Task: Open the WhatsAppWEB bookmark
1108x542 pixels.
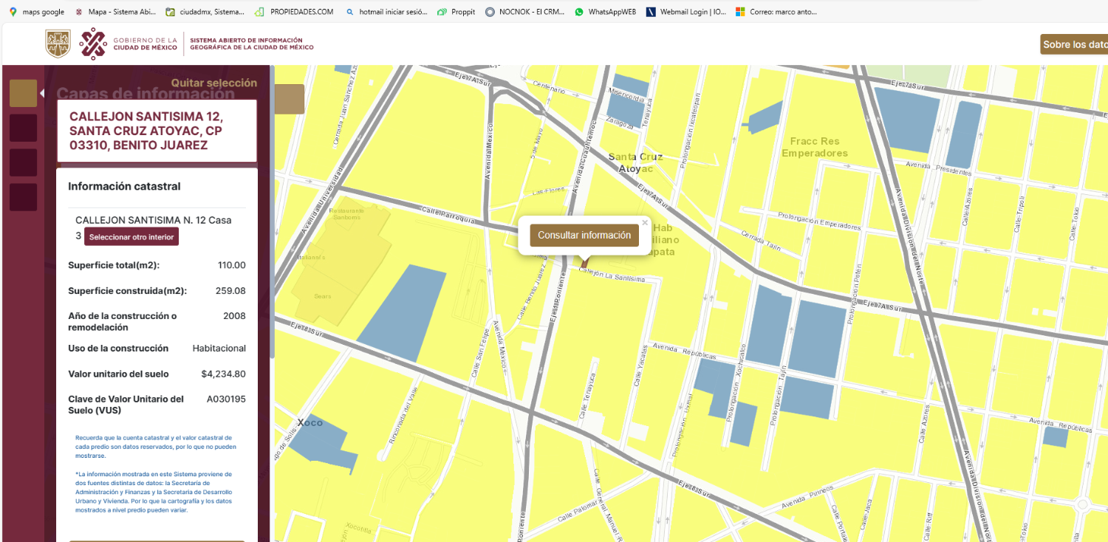Action: 605,12
